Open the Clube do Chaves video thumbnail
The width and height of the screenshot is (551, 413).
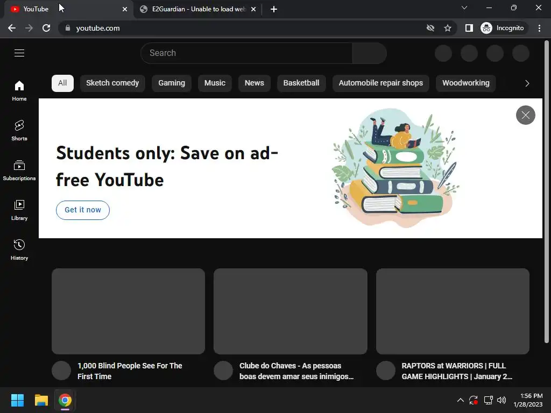pyautogui.click(x=291, y=311)
